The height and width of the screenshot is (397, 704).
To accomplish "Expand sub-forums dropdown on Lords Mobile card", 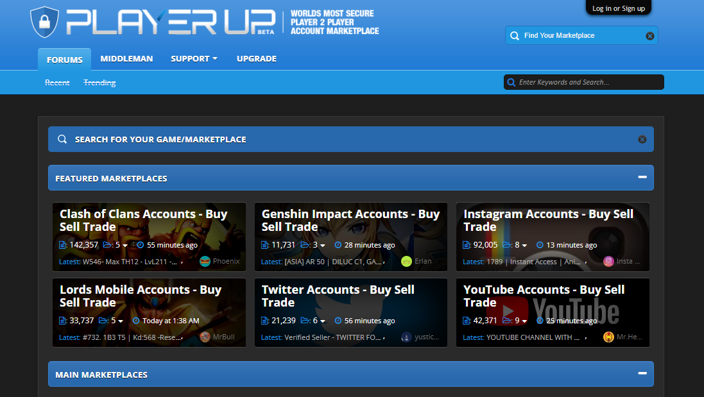I will point(120,321).
